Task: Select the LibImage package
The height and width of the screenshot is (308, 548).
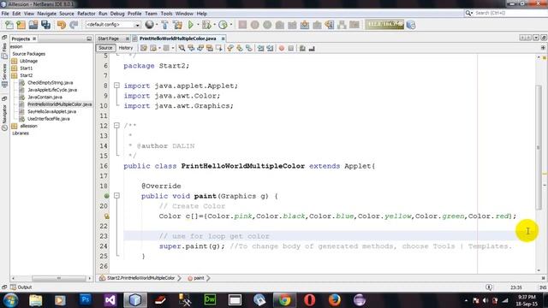Action: point(28,61)
